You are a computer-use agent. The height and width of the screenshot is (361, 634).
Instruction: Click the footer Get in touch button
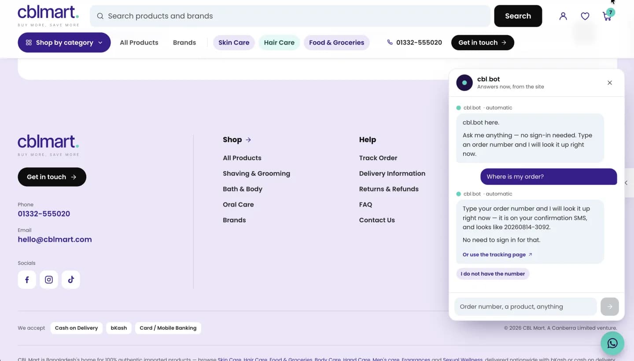(x=52, y=177)
